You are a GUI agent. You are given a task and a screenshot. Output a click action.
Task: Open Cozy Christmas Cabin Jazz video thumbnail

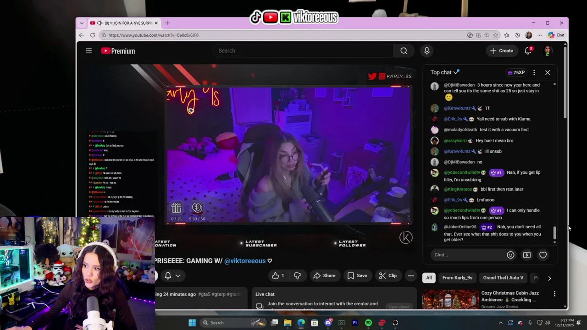(449, 300)
